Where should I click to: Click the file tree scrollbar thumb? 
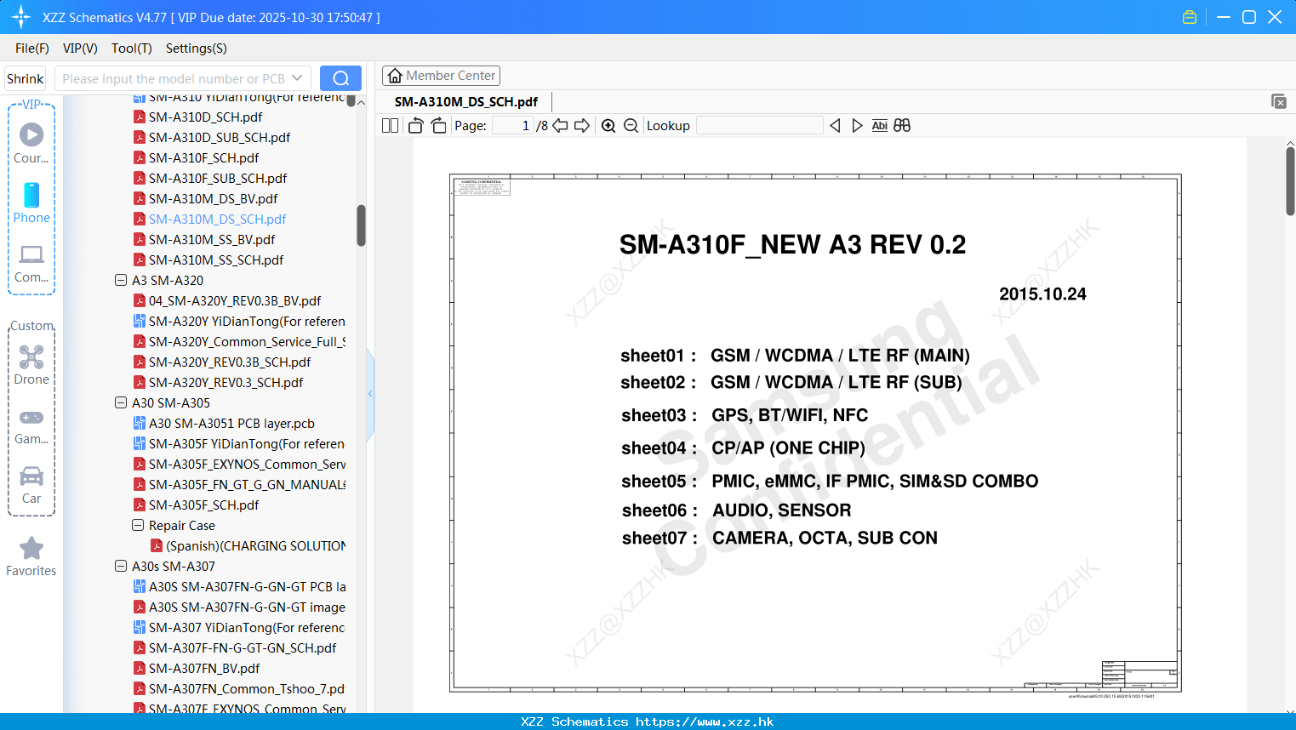pos(361,225)
